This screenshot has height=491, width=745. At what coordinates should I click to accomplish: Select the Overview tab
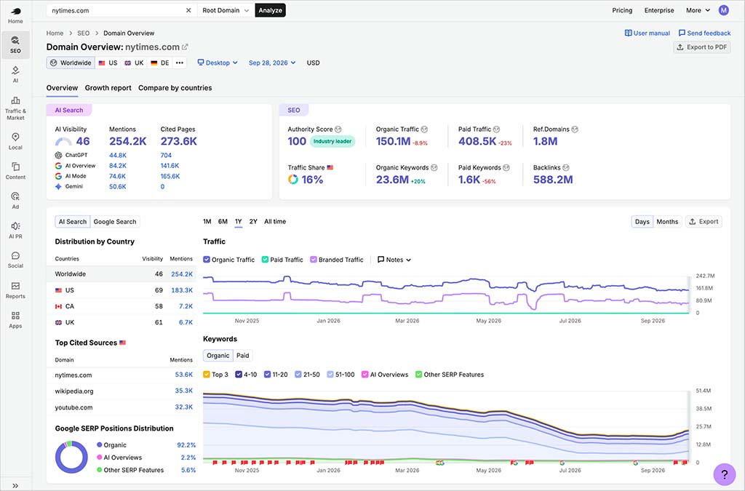pyautogui.click(x=62, y=88)
